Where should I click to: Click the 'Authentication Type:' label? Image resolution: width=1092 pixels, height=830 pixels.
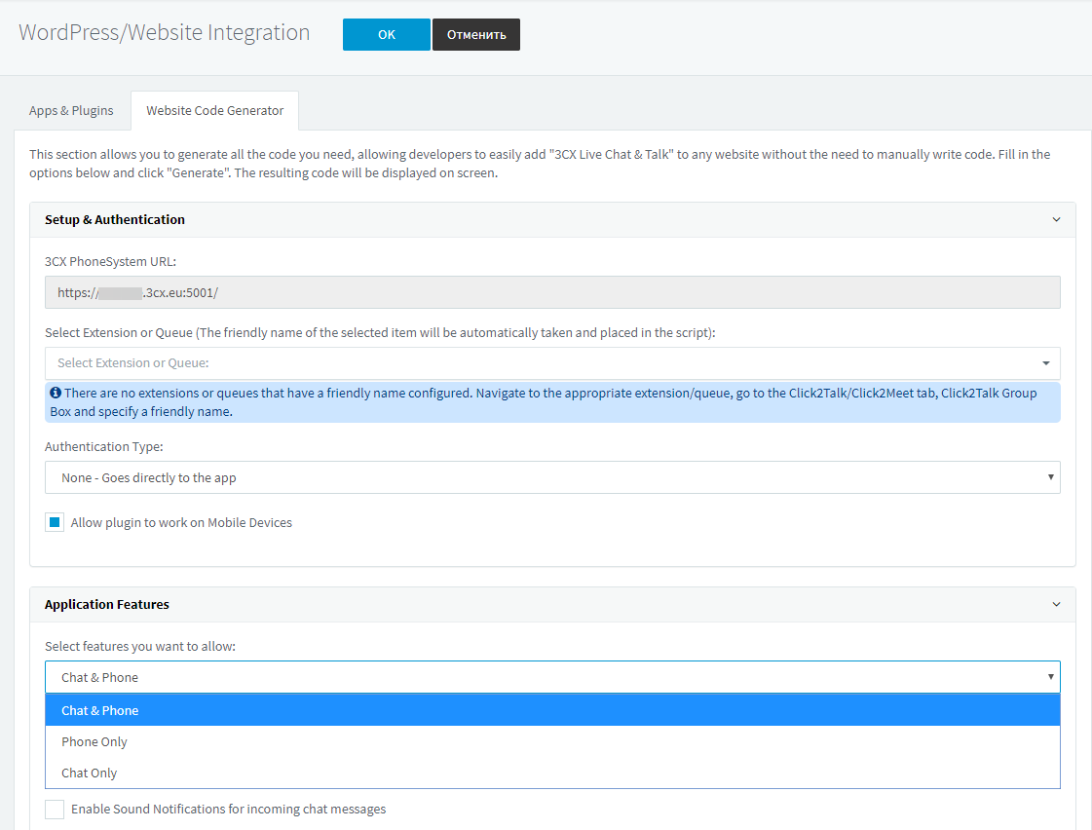104,446
